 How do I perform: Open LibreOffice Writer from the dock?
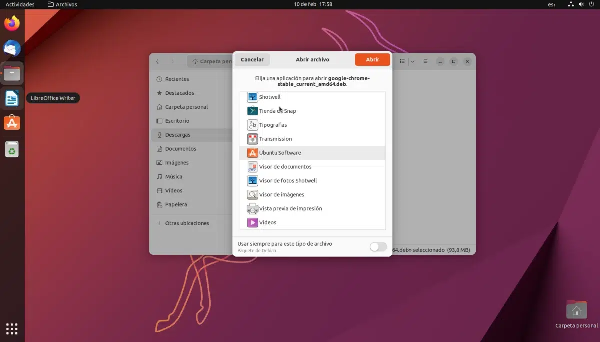(12, 98)
